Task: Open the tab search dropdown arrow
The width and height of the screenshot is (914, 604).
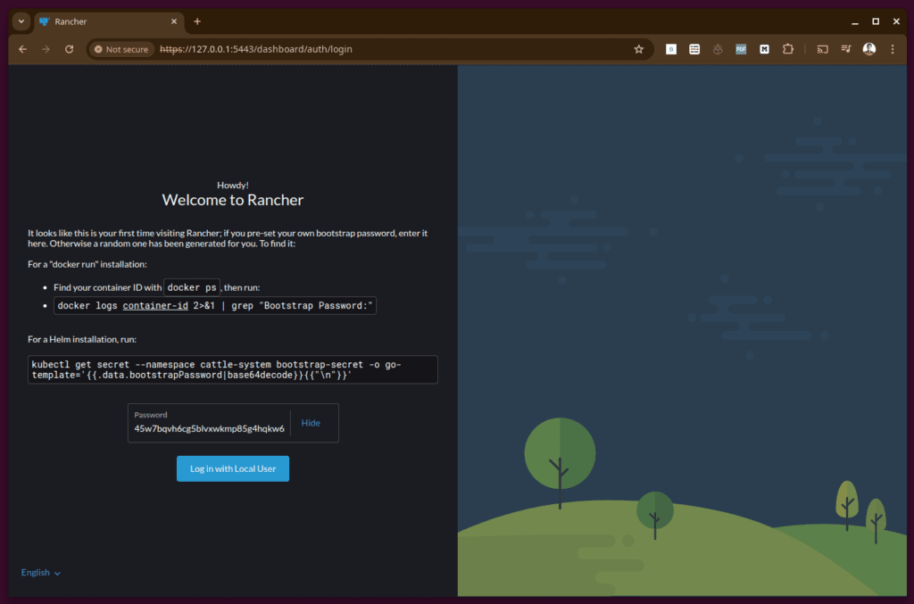Action: [x=21, y=21]
